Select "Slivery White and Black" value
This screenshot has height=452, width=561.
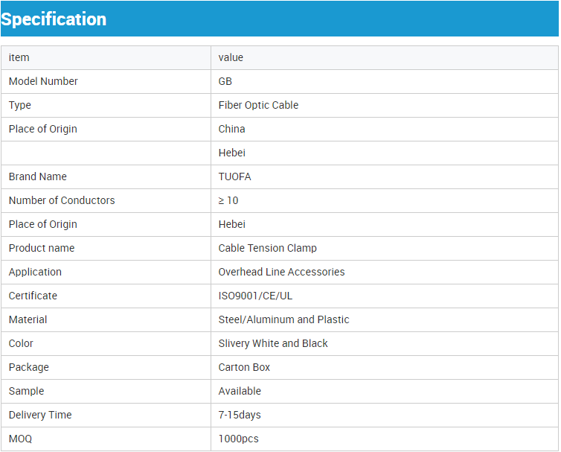pyautogui.click(x=273, y=343)
